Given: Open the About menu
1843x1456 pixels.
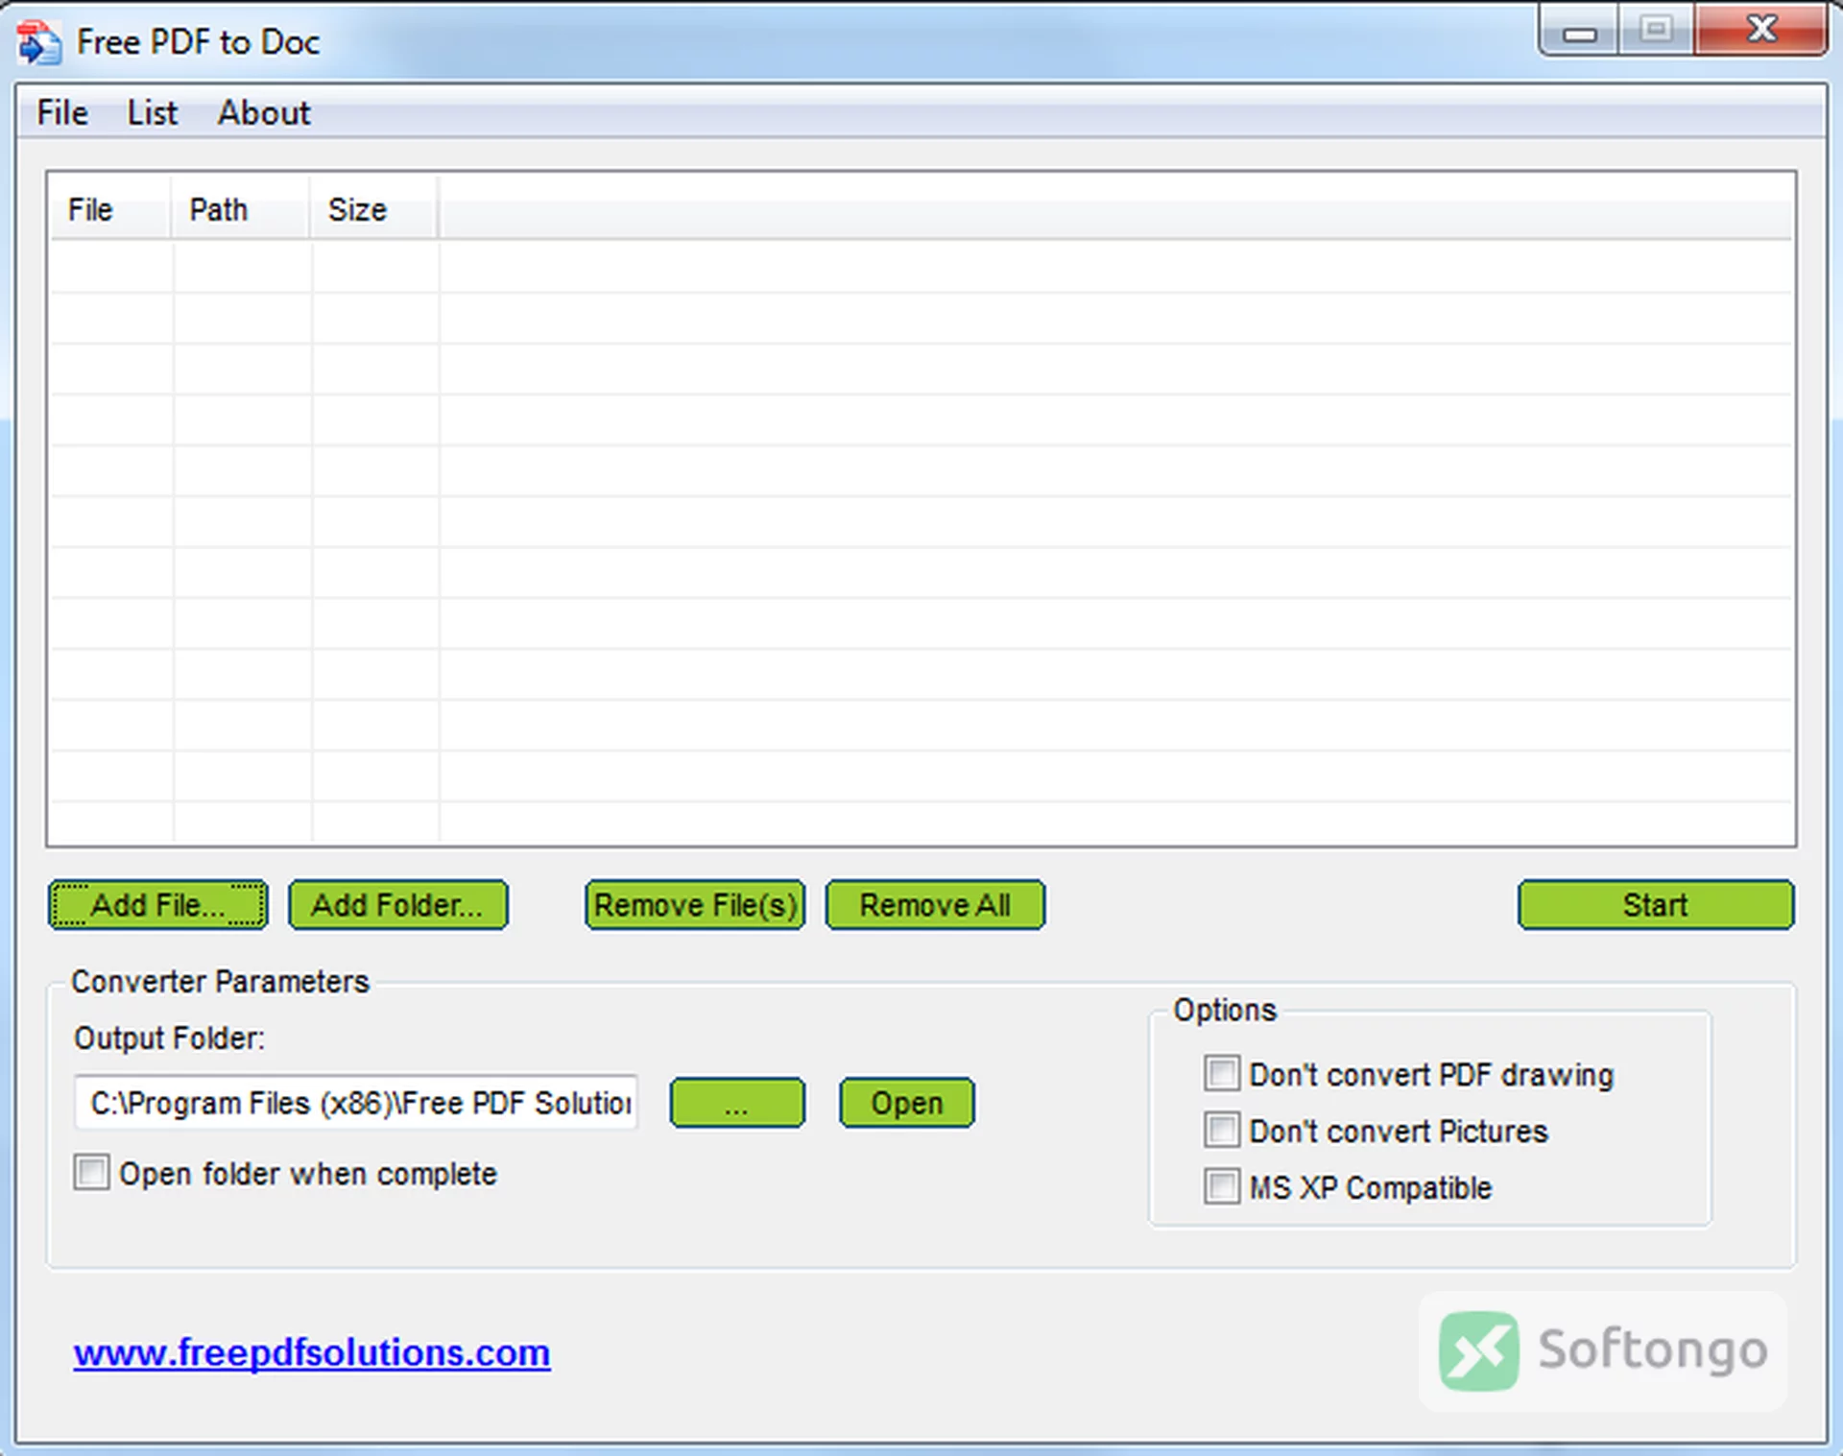Looking at the screenshot, I should coord(264,113).
